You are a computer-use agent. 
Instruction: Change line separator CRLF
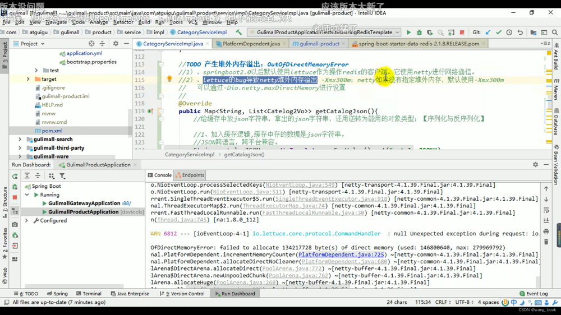pos(443,303)
